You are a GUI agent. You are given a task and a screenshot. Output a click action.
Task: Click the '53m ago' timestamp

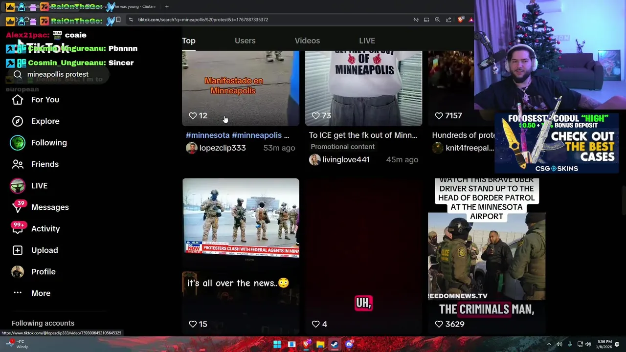(x=279, y=148)
